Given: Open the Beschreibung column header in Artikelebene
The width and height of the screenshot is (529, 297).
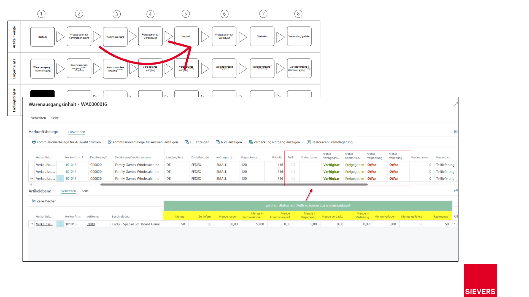Looking at the screenshot, I should point(120,216).
